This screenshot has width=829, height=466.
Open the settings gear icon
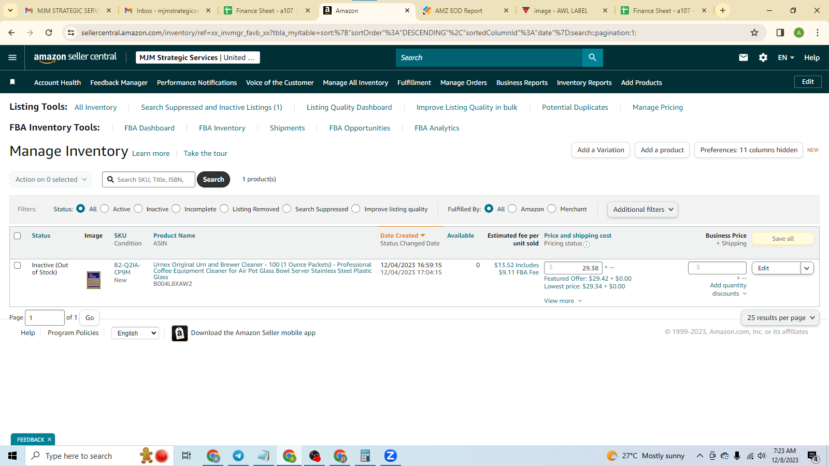tap(763, 57)
